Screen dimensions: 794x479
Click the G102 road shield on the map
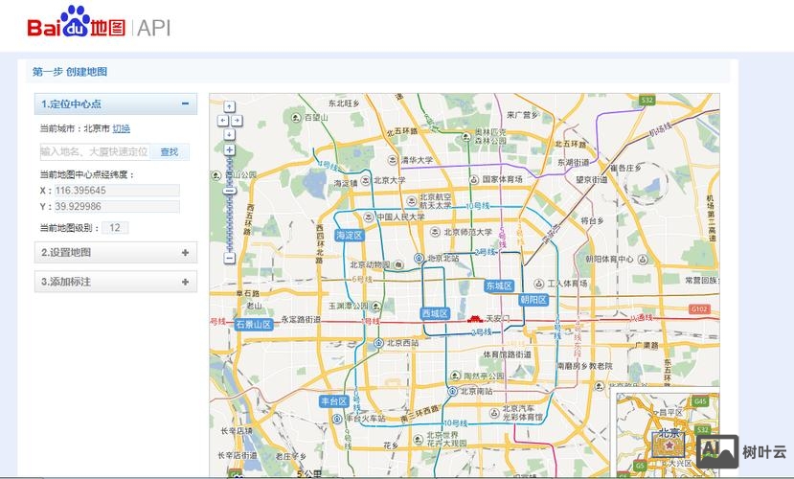[699, 309]
